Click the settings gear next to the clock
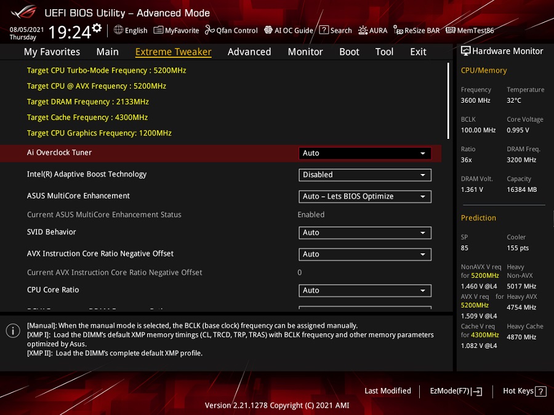 click(97, 28)
